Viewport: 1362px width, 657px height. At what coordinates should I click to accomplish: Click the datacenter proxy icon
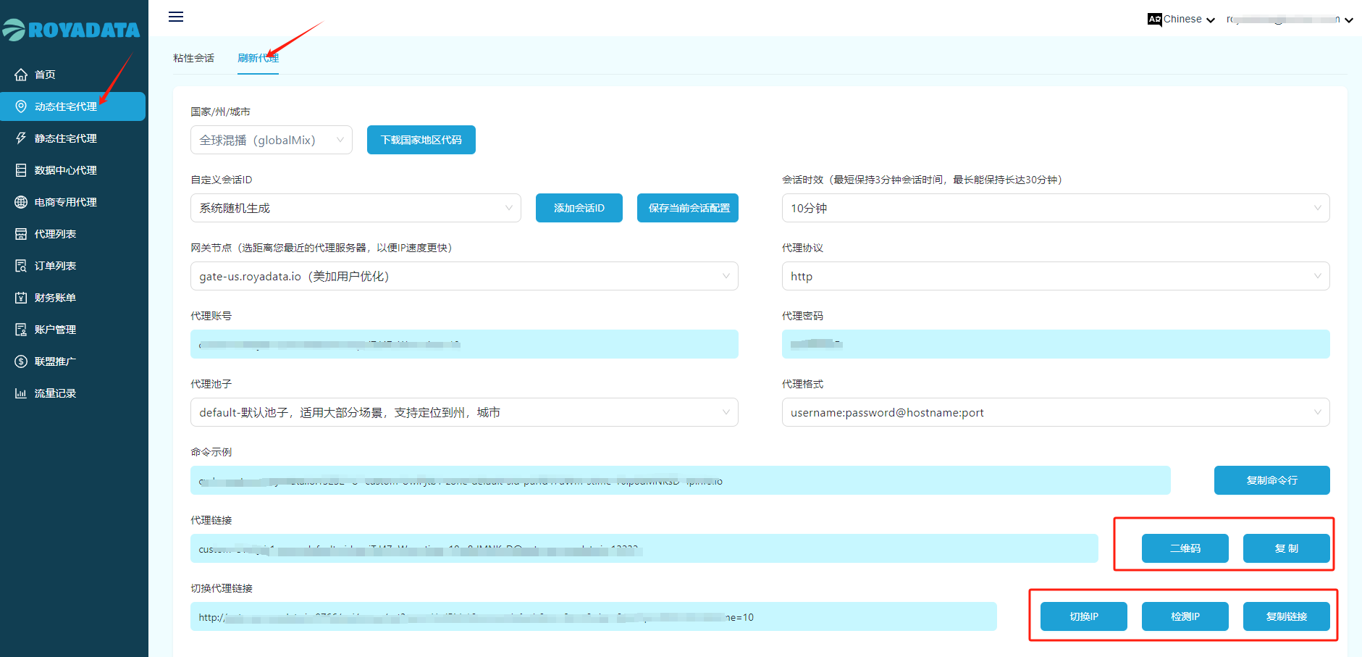click(x=21, y=170)
